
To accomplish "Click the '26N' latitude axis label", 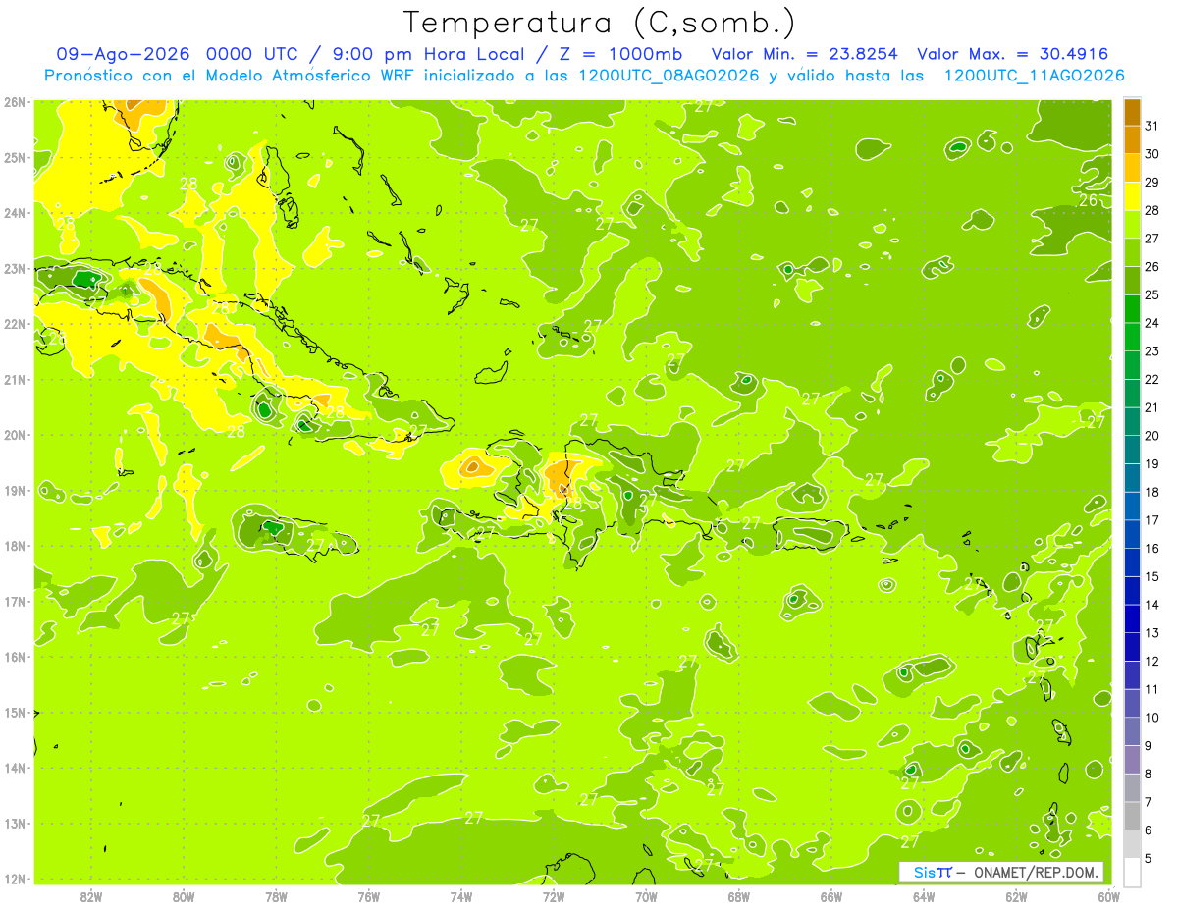I will (x=15, y=102).
